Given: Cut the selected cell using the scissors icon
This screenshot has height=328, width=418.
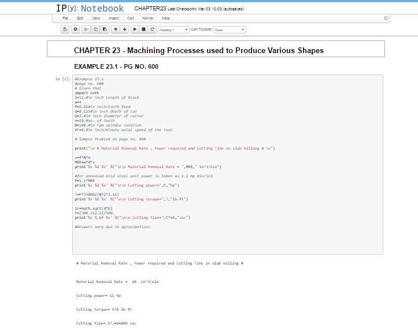Looking at the screenshot, I should pyautogui.click(x=86, y=29).
